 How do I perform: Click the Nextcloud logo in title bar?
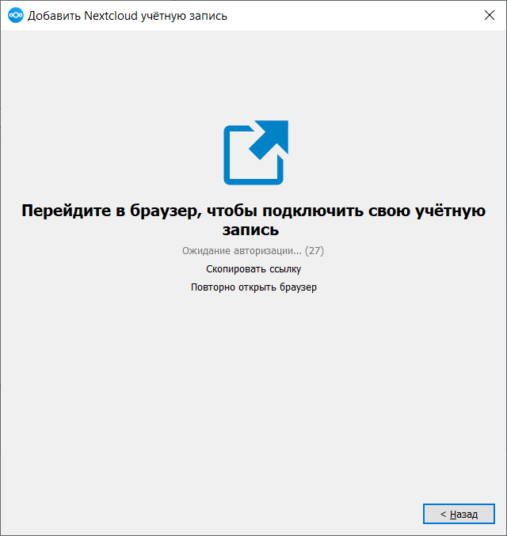(x=16, y=15)
